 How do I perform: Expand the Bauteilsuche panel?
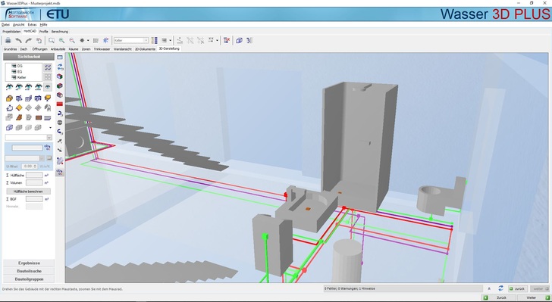tap(29, 271)
